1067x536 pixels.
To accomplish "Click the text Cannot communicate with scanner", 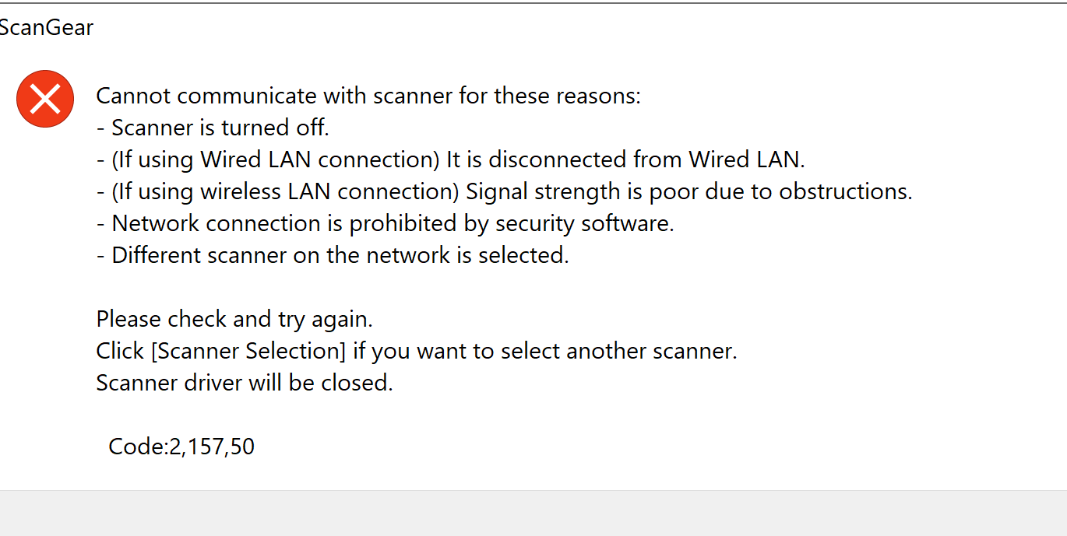I will coord(368,96).
